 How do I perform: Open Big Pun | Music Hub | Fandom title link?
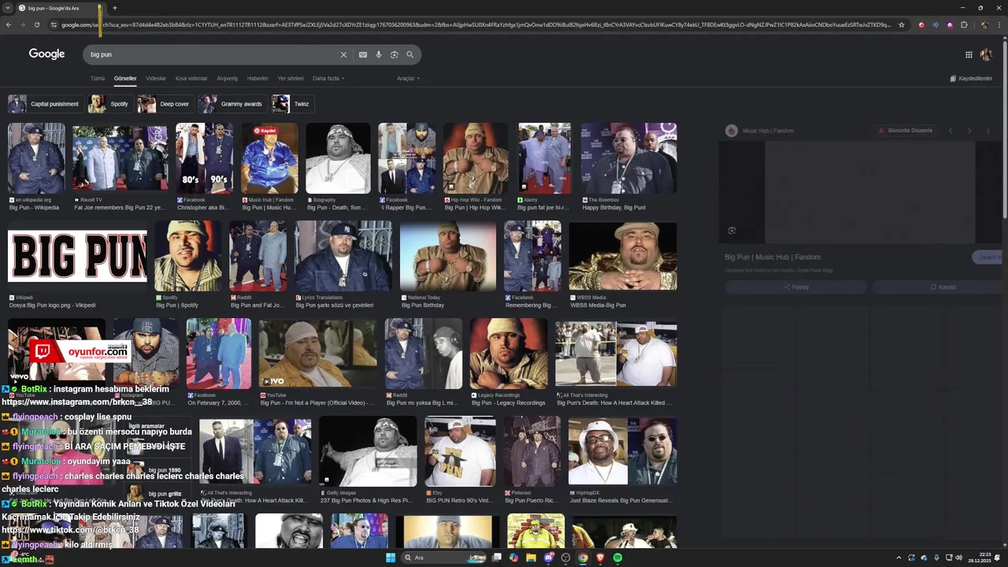[x=773, y=257]
